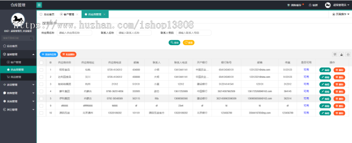Tick the checkbox for row ID 2
Image resolution: width=352 pixels, height=143 pixels.
(x=41, y=77)
